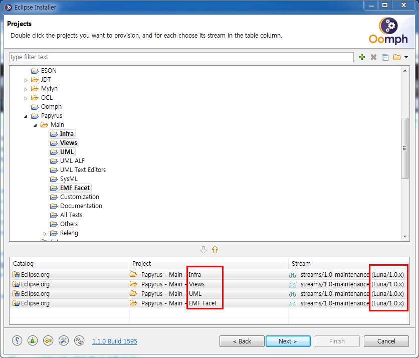Expand the OCL tree node

26,98
